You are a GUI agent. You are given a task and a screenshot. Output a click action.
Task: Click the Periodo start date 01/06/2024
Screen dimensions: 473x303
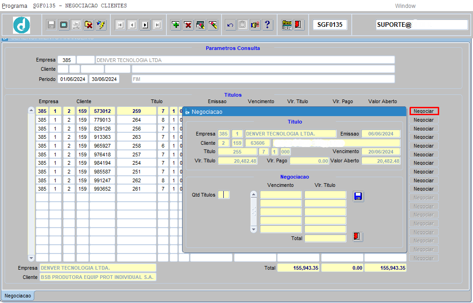coord(73,79)
